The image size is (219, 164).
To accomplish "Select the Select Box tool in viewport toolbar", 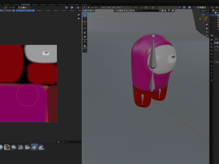I will point(85,15).
